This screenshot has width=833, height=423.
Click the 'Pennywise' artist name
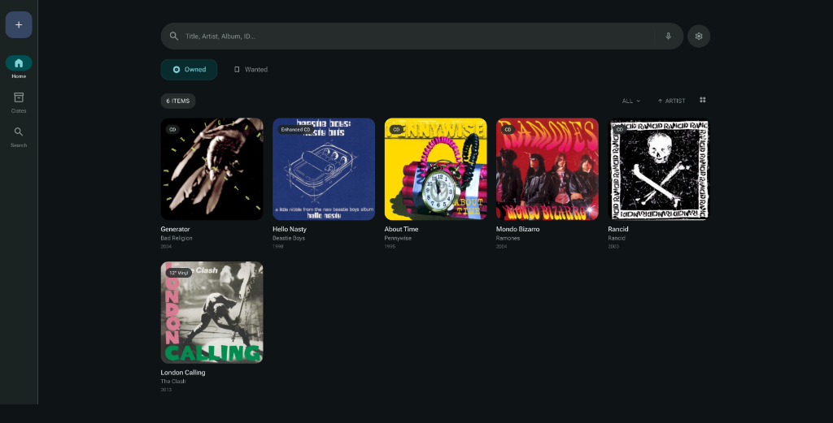(x=398, y=238)
